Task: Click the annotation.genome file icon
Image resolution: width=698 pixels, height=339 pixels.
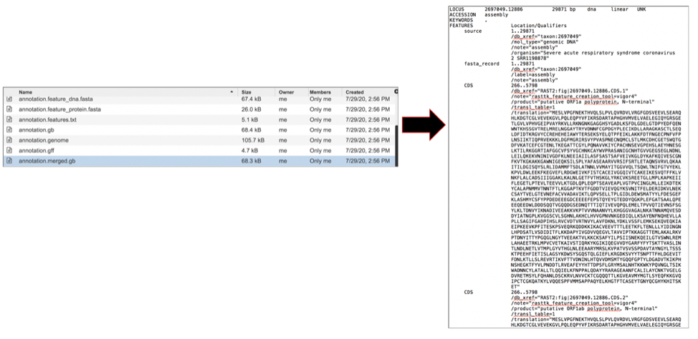Action: (9, 140)
